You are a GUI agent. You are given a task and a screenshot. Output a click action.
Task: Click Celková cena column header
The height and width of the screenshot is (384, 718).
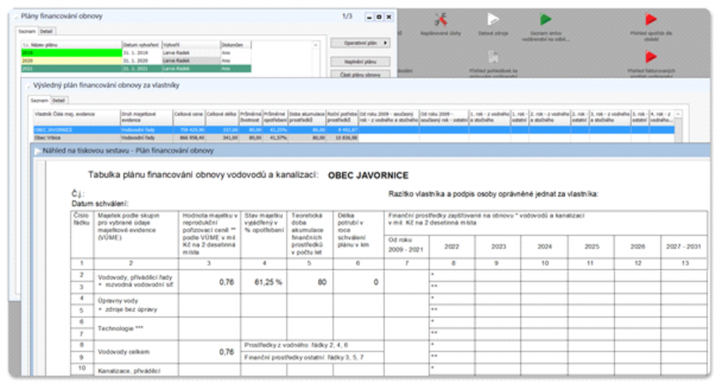(x=189, y=117)
